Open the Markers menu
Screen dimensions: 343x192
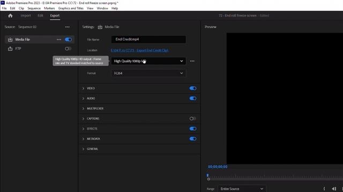point(49,9)
